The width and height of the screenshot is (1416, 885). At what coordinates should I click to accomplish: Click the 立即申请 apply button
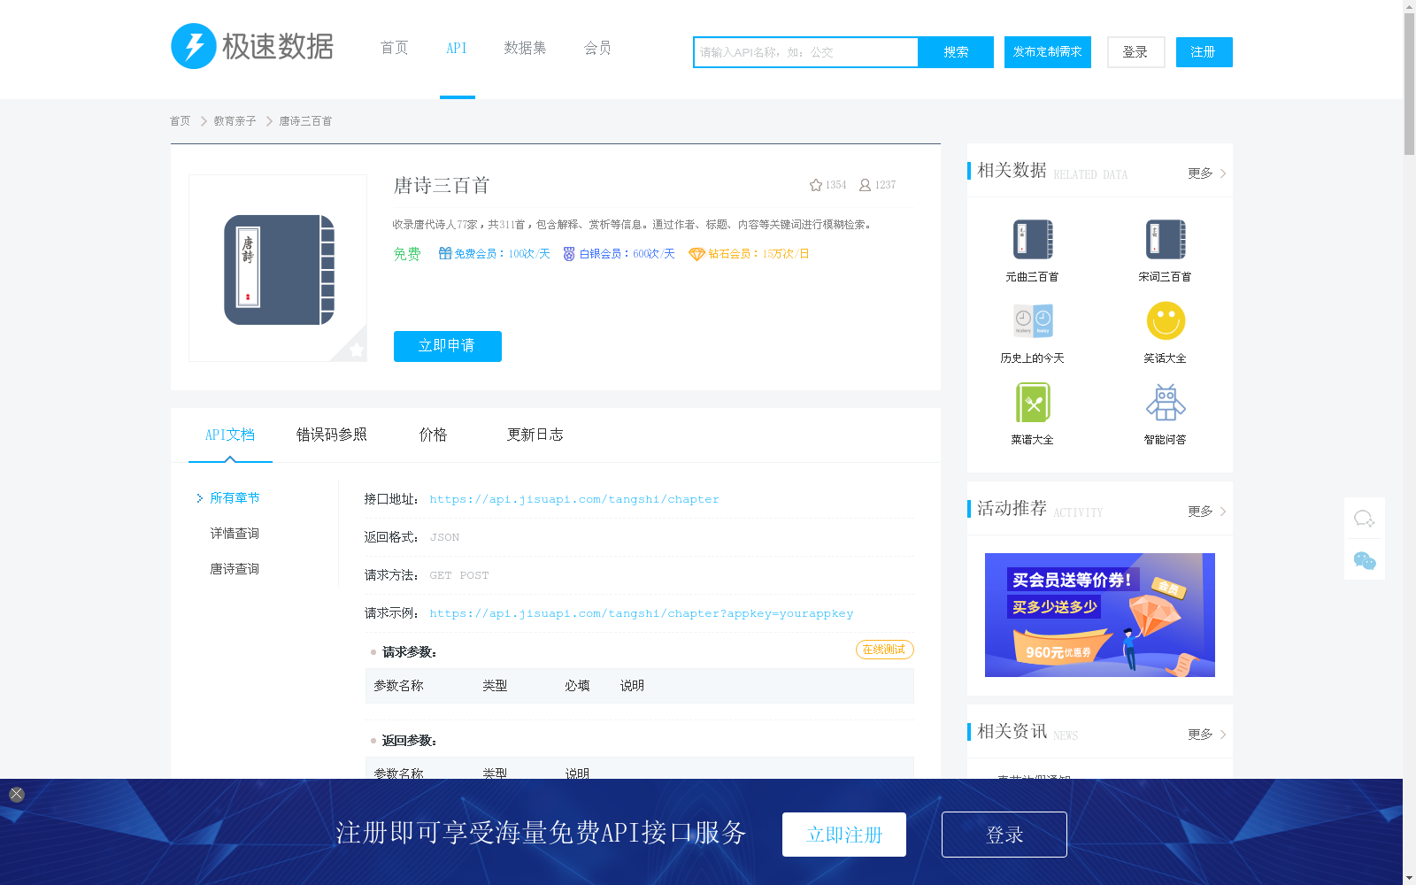click(447, 346)
